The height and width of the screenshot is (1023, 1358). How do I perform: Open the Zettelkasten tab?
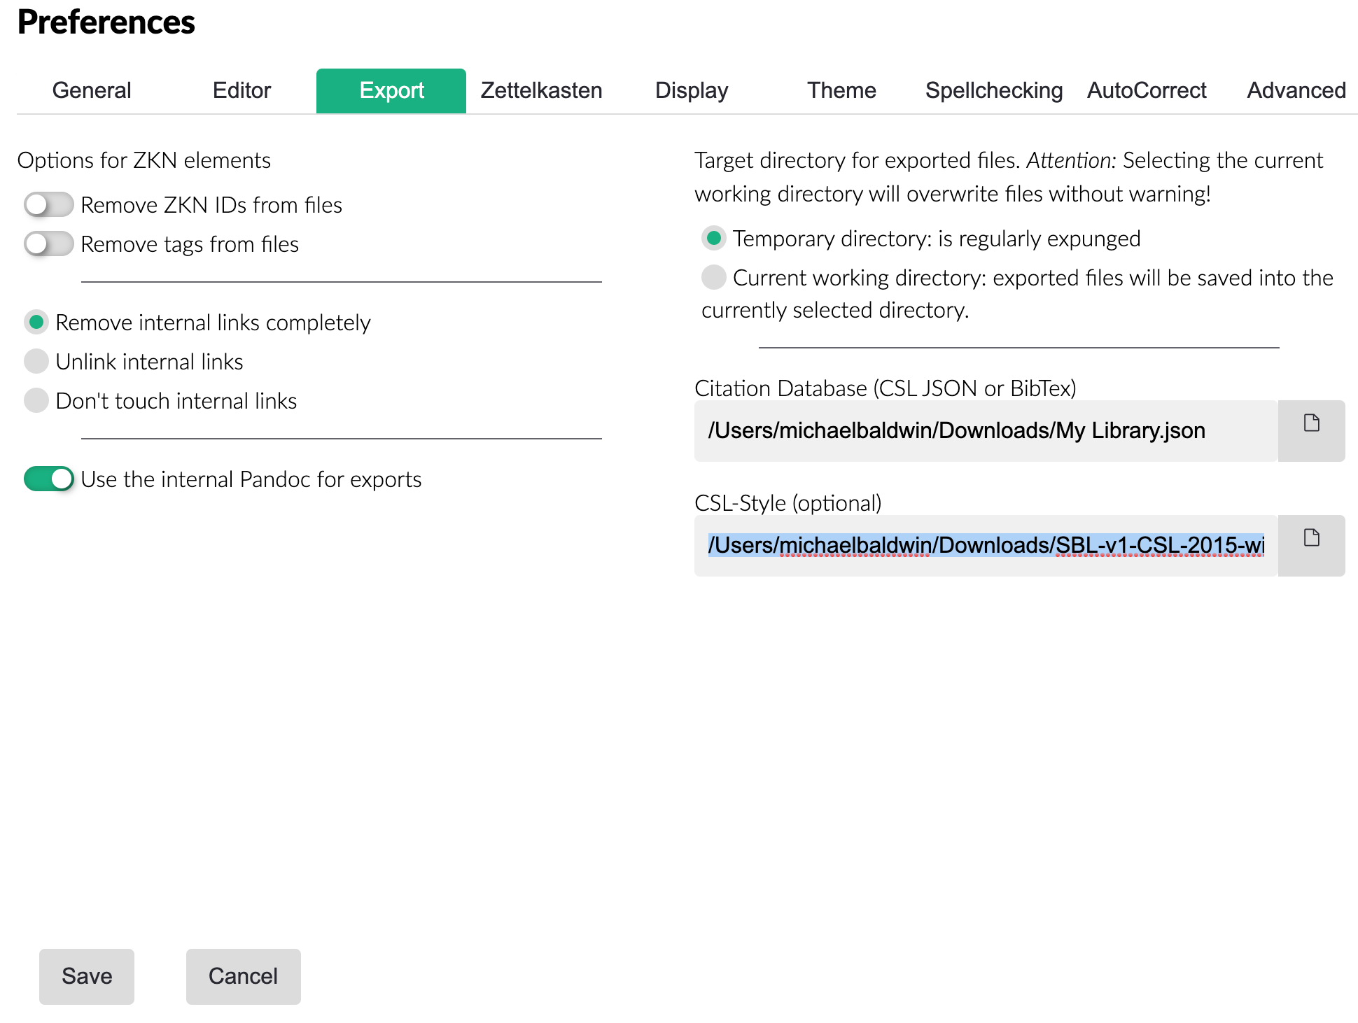point(541,90)
